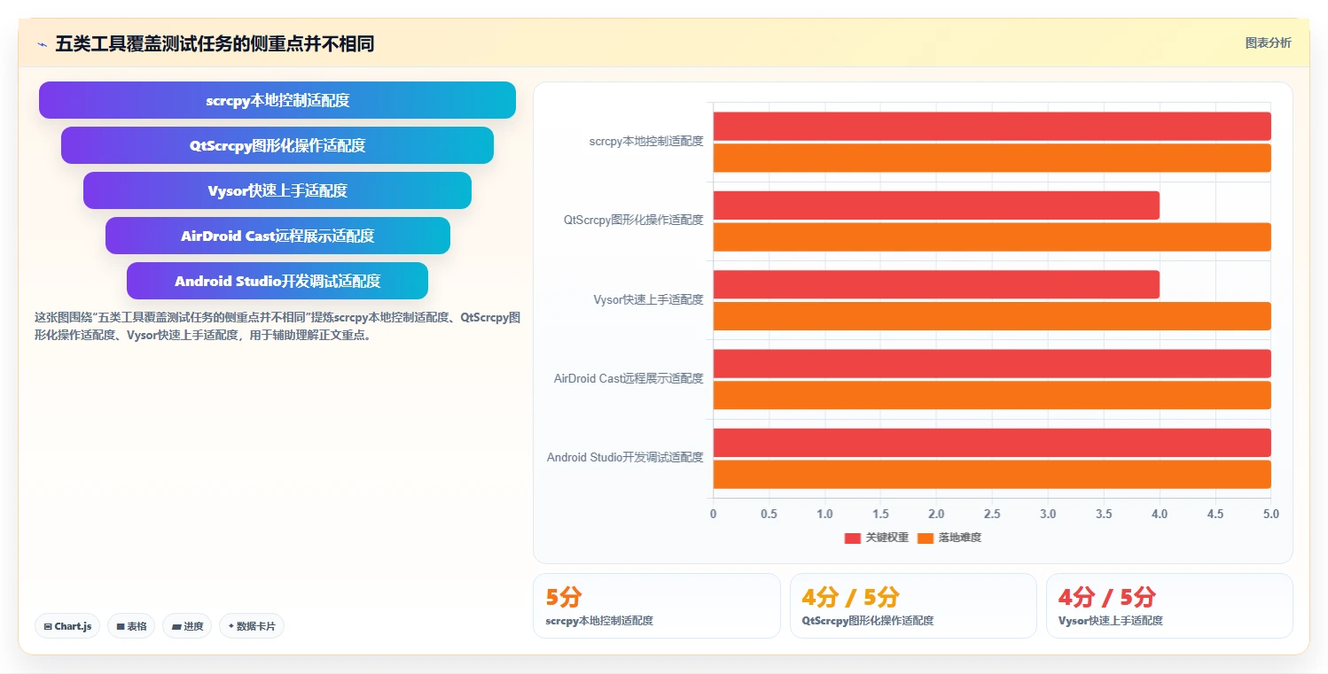Screen dimensions: 1328x674
Task: Open the Vysor快速上手适配度 data card
Action: pyautogui.click(x=1169, y=606)
